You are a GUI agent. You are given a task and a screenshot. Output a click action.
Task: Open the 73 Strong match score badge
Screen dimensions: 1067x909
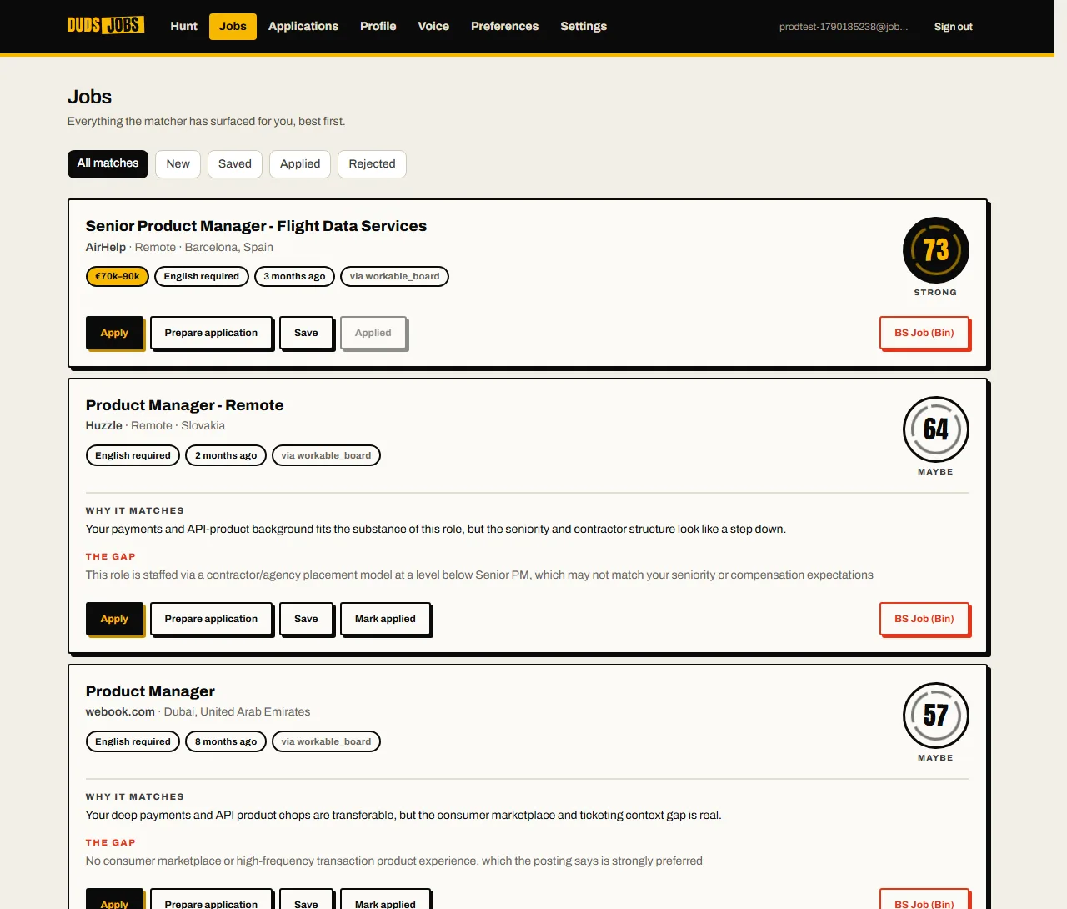click(935, 250)
